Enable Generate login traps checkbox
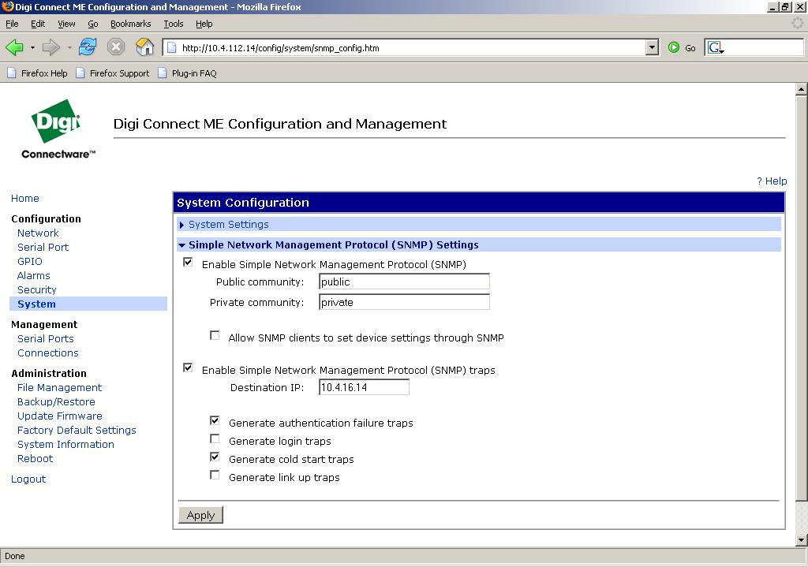The width and height of the screenshot is (808, 567). tap(215, 439)
